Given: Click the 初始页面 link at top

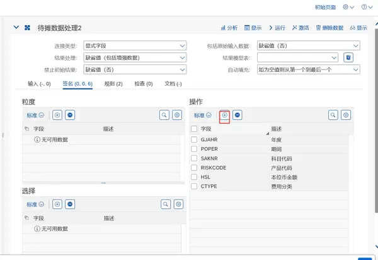Looking at the screenshot, I should click(x=326, y=7).
